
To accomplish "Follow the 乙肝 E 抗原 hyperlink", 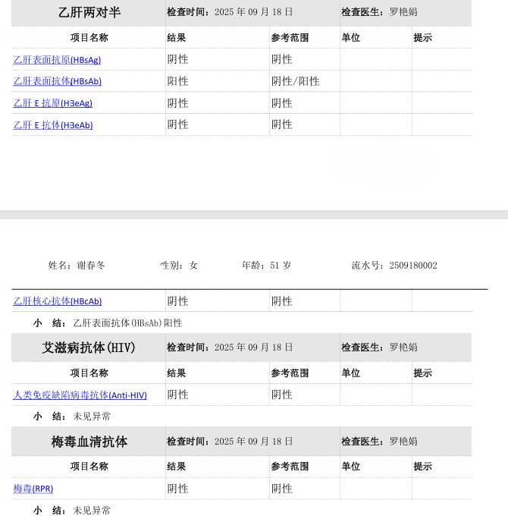I will (52, 103).
